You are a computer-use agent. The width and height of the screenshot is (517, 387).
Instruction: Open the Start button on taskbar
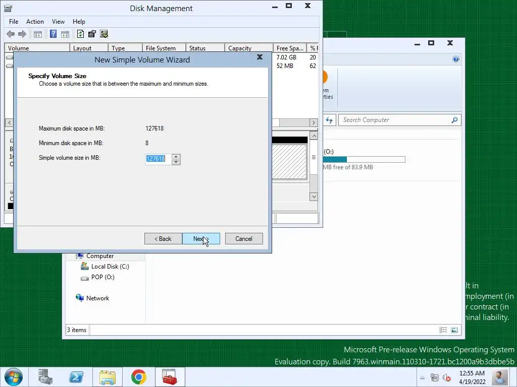click(x=14, y=377)
